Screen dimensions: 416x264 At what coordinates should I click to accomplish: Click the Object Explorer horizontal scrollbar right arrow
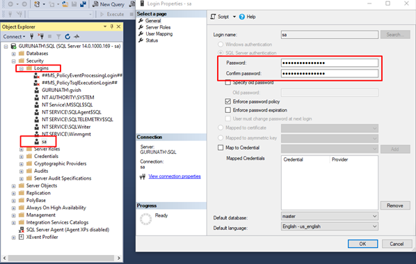click(118, 258)
